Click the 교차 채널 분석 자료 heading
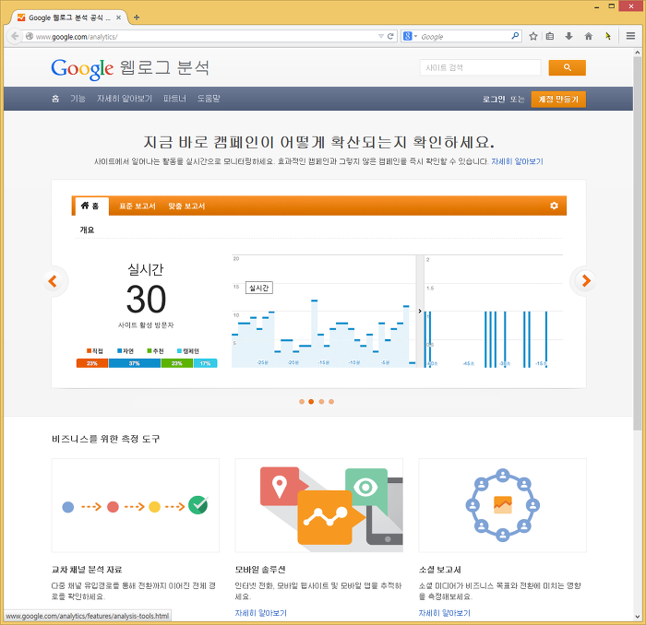Image resolution: width=646 pixels, height=625 pixels. pyautogui.click(x=87, y=570)
